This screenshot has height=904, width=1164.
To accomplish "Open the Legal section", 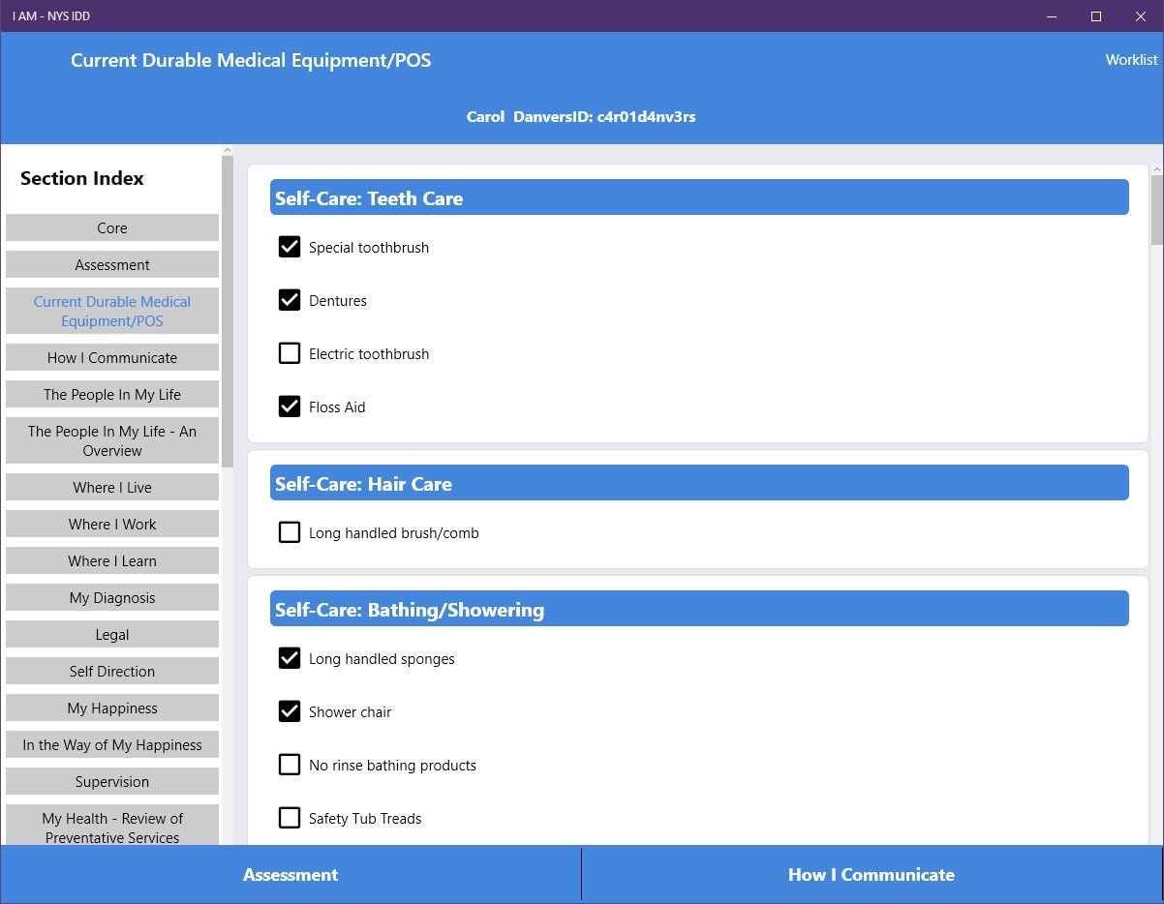I will (x=111, y=634).
